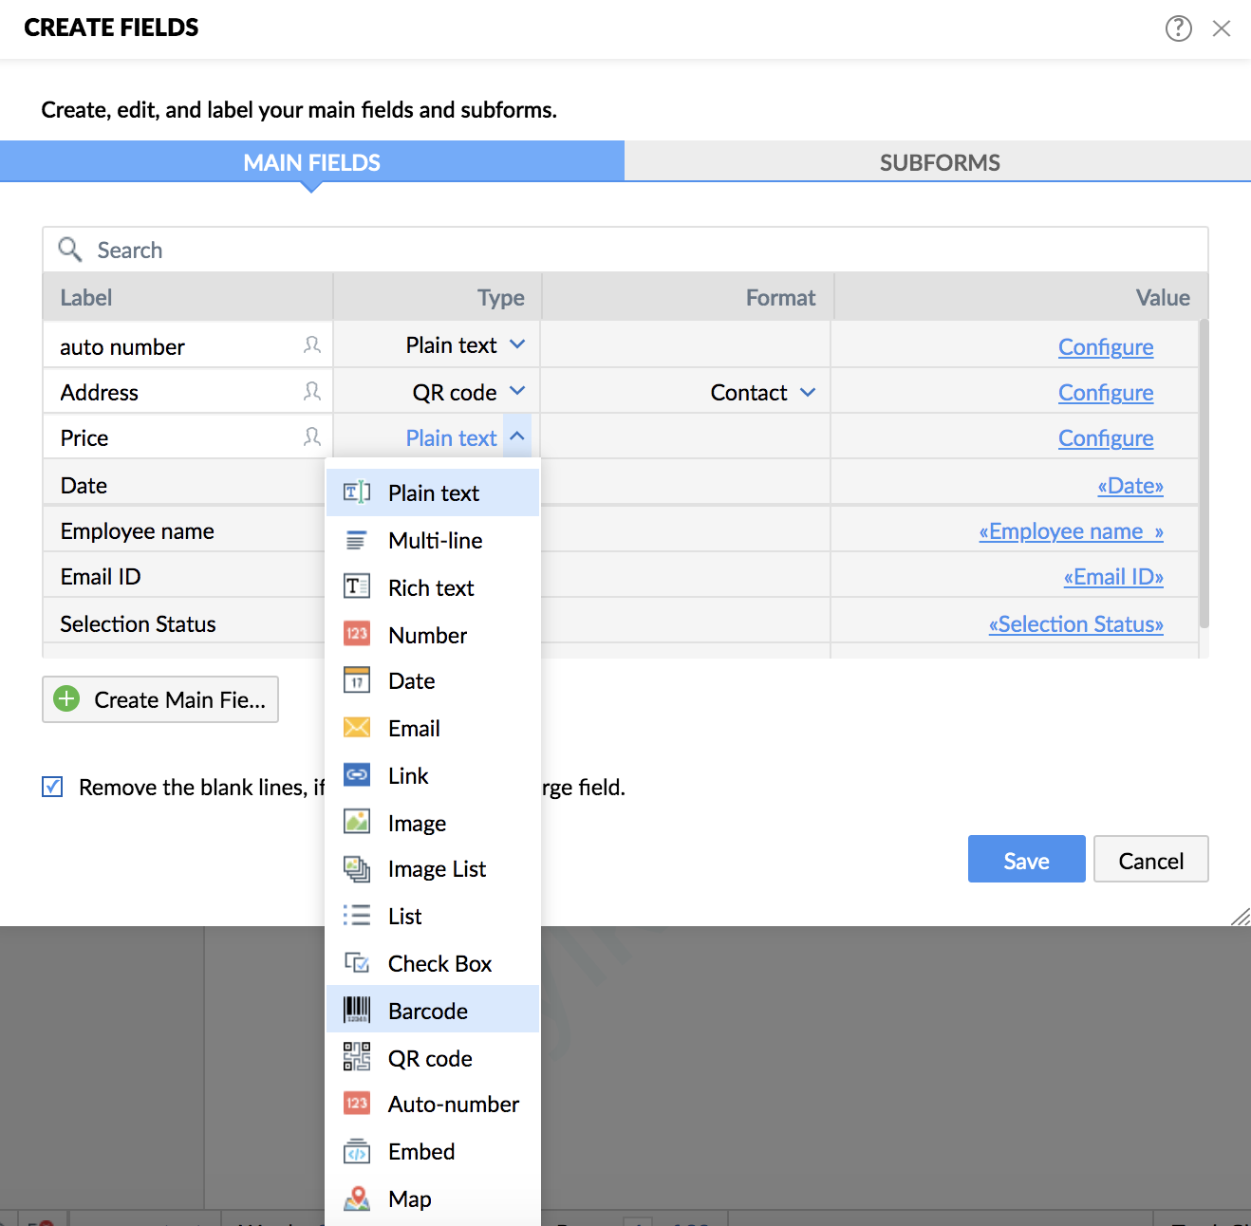Click the Save button
Viewport: 1251px width, 1226px height.
[1026, 859]
